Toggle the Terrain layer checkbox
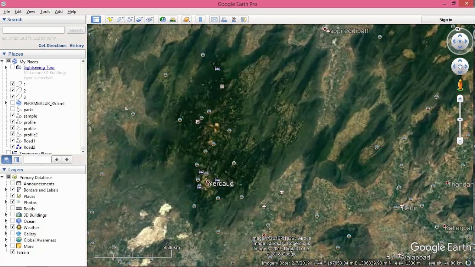The height and width of the screenshot is (267, 475). 13,252
